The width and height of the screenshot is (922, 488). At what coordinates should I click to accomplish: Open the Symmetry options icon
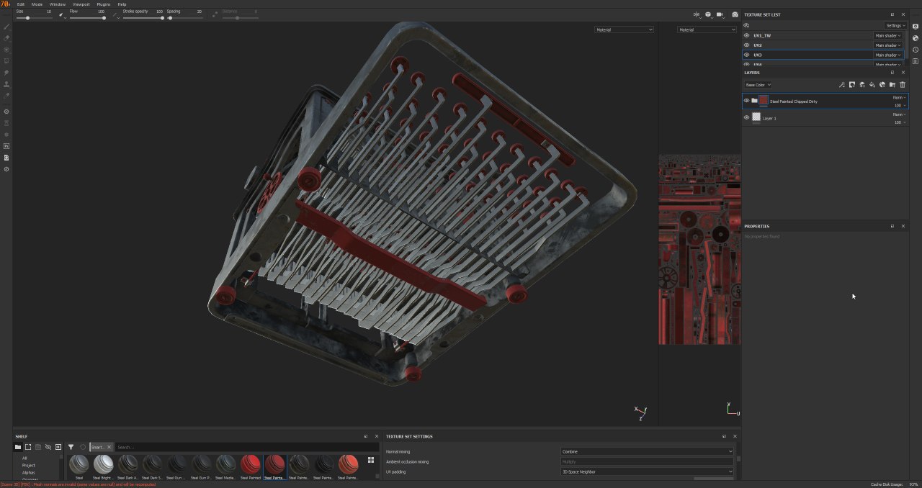697,14
